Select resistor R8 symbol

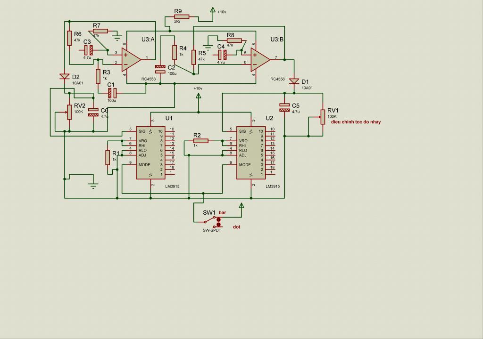click(235, 40)
